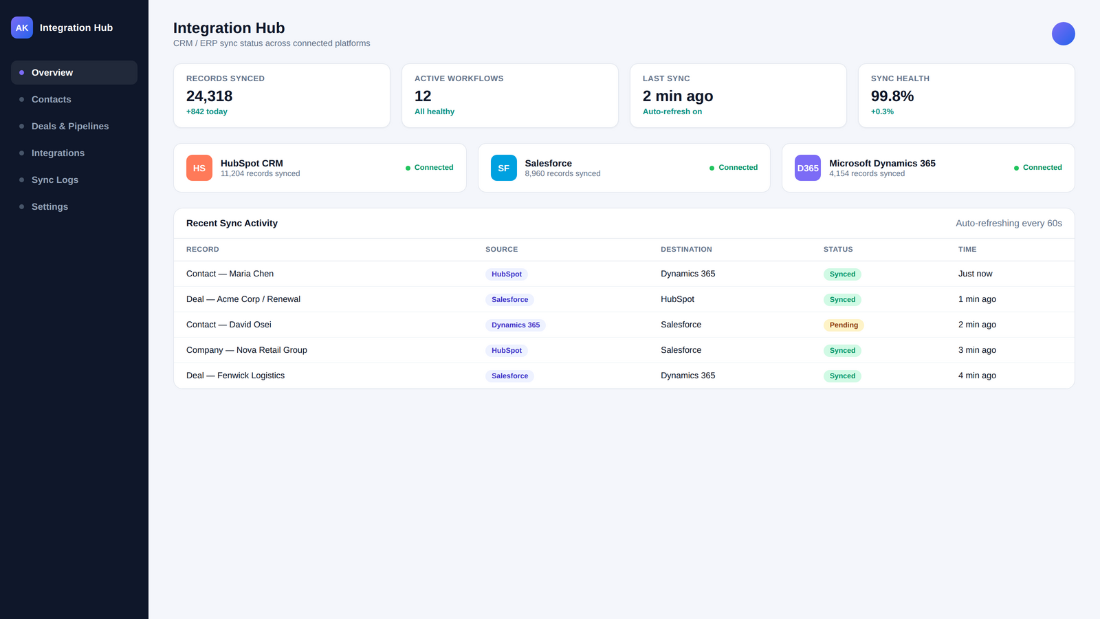Image resolution: width=1100 pixels, height=619 pixels.
Task: Click the Recent Sync Activity heading
Action: tap(232, 224)
